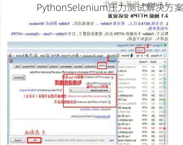Image resolution: width=183 pixels, height=145 pixels.
Task: Open the Rules menu in Fiddler
Action: pyautogui.click(x=149, y=50)
